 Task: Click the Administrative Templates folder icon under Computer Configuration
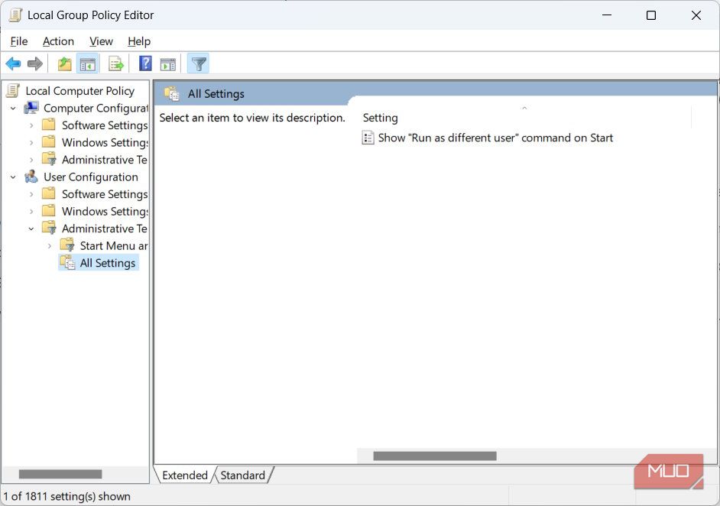(49, 159)
